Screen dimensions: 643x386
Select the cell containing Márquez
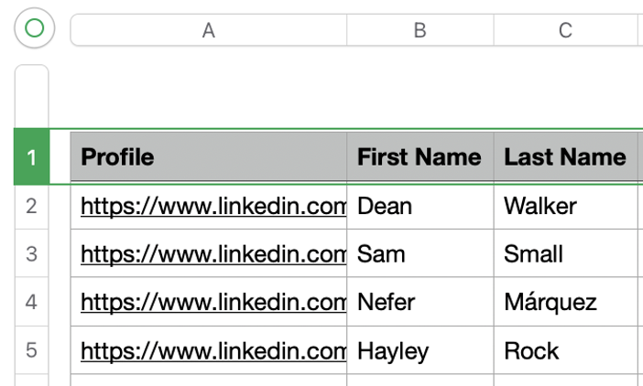566,302
